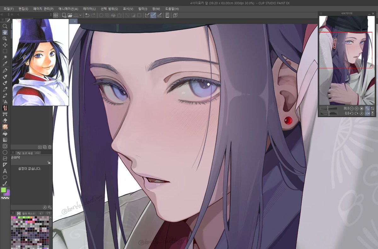Toggle Flip Horizontal in Navigator
Viewport: 378px width, 249px height.
click(x=368, y=113)
